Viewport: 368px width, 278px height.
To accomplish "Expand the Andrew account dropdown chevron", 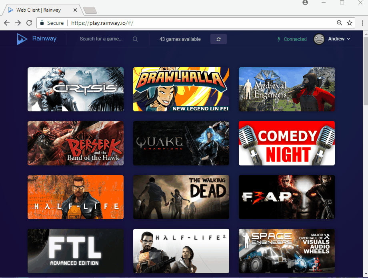I will (348, 39).
